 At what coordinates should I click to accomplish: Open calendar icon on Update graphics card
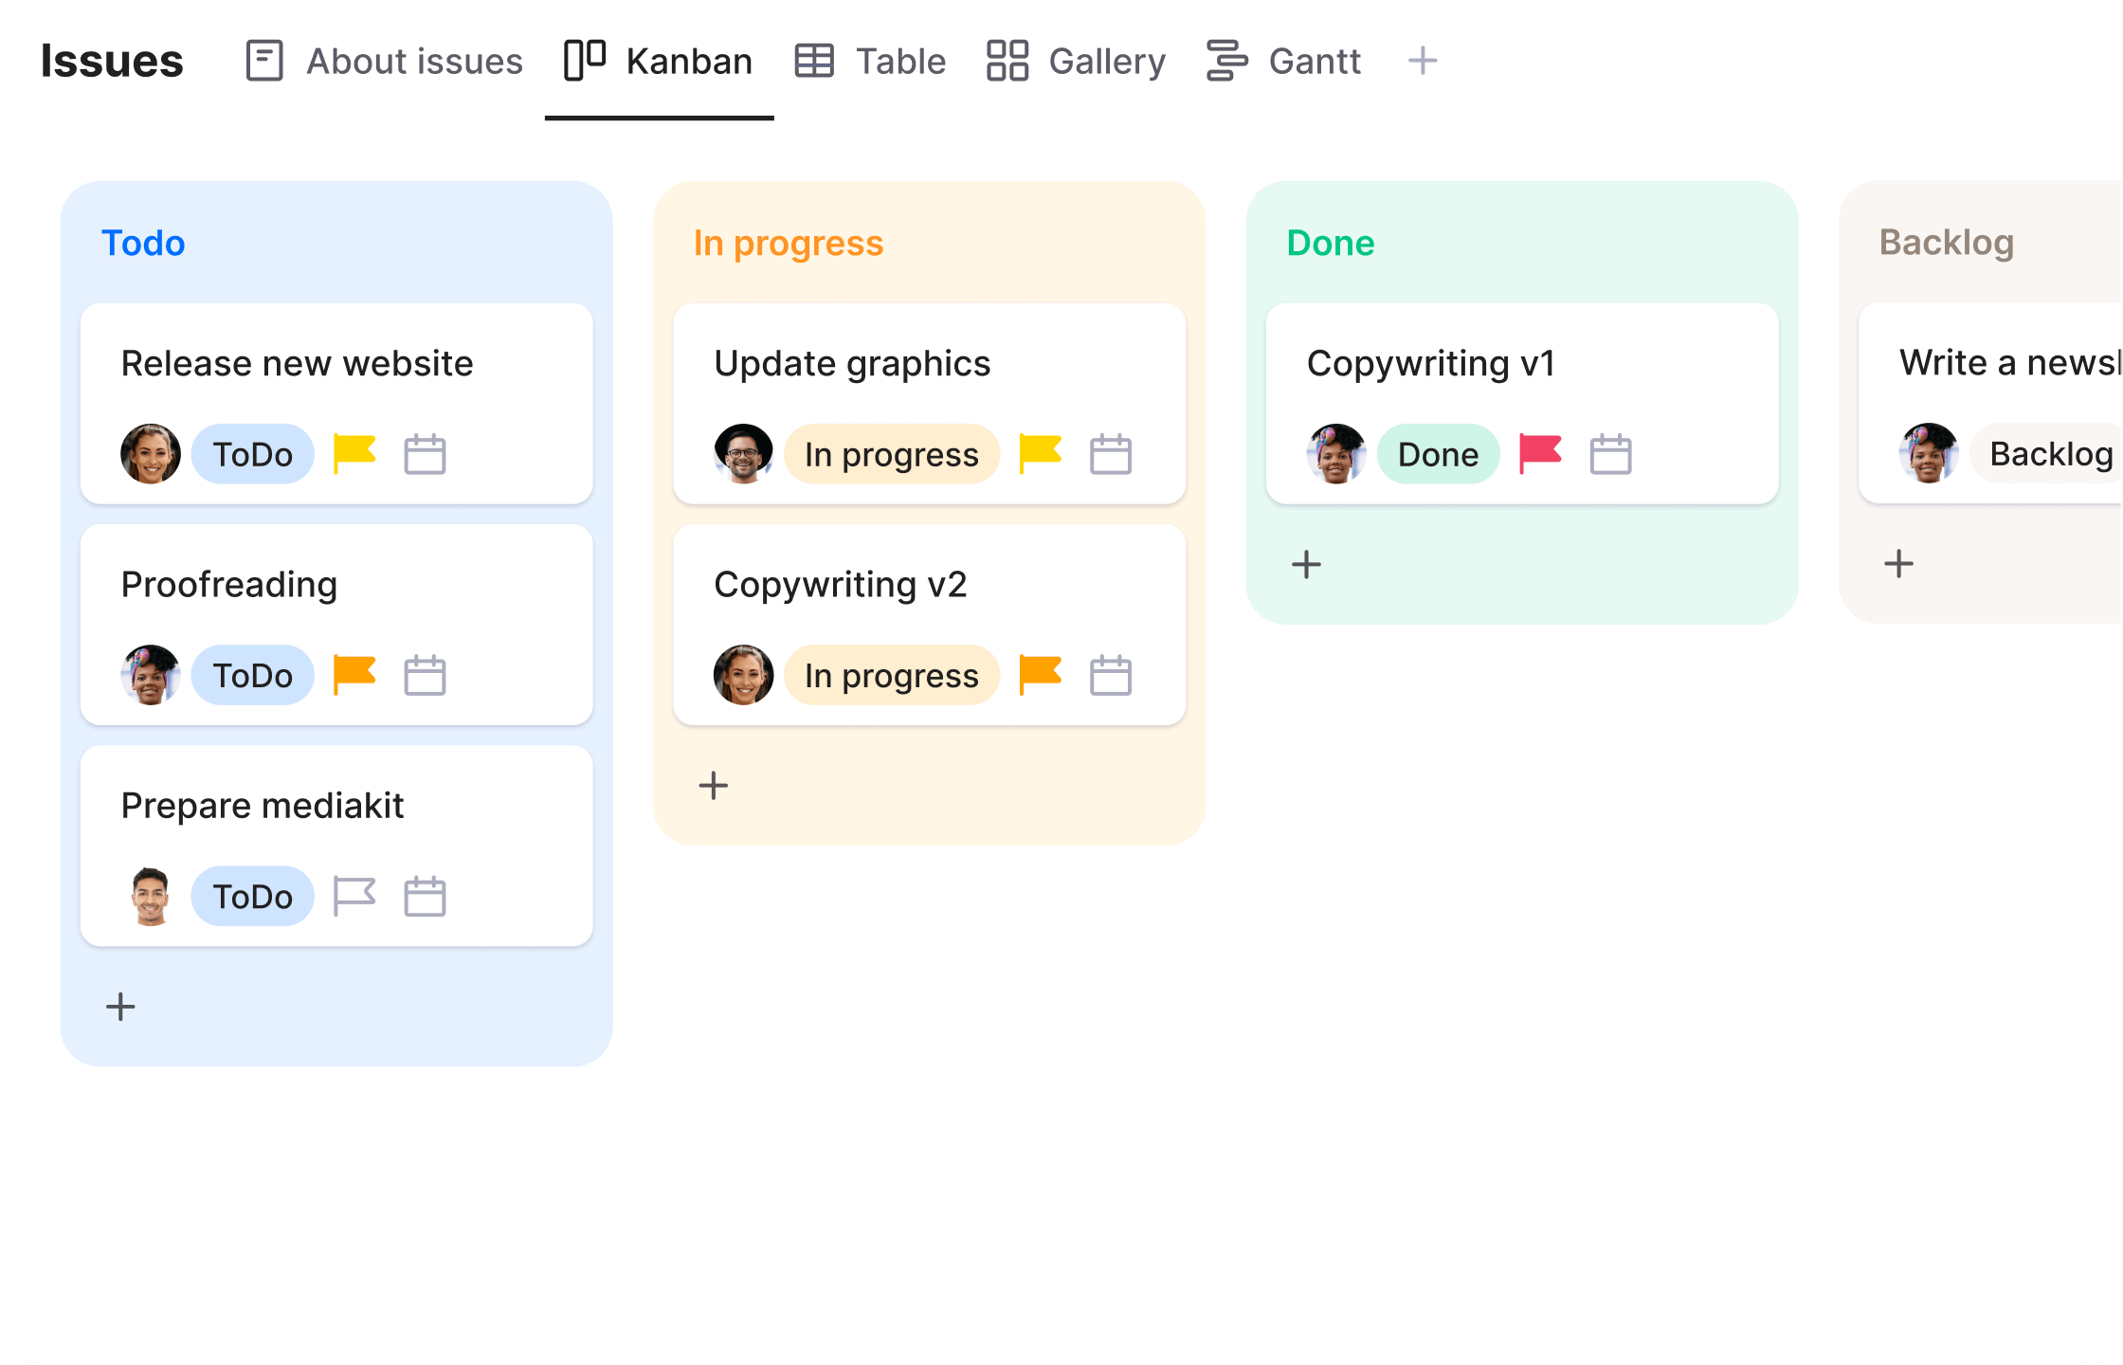tap(1110, 454)
